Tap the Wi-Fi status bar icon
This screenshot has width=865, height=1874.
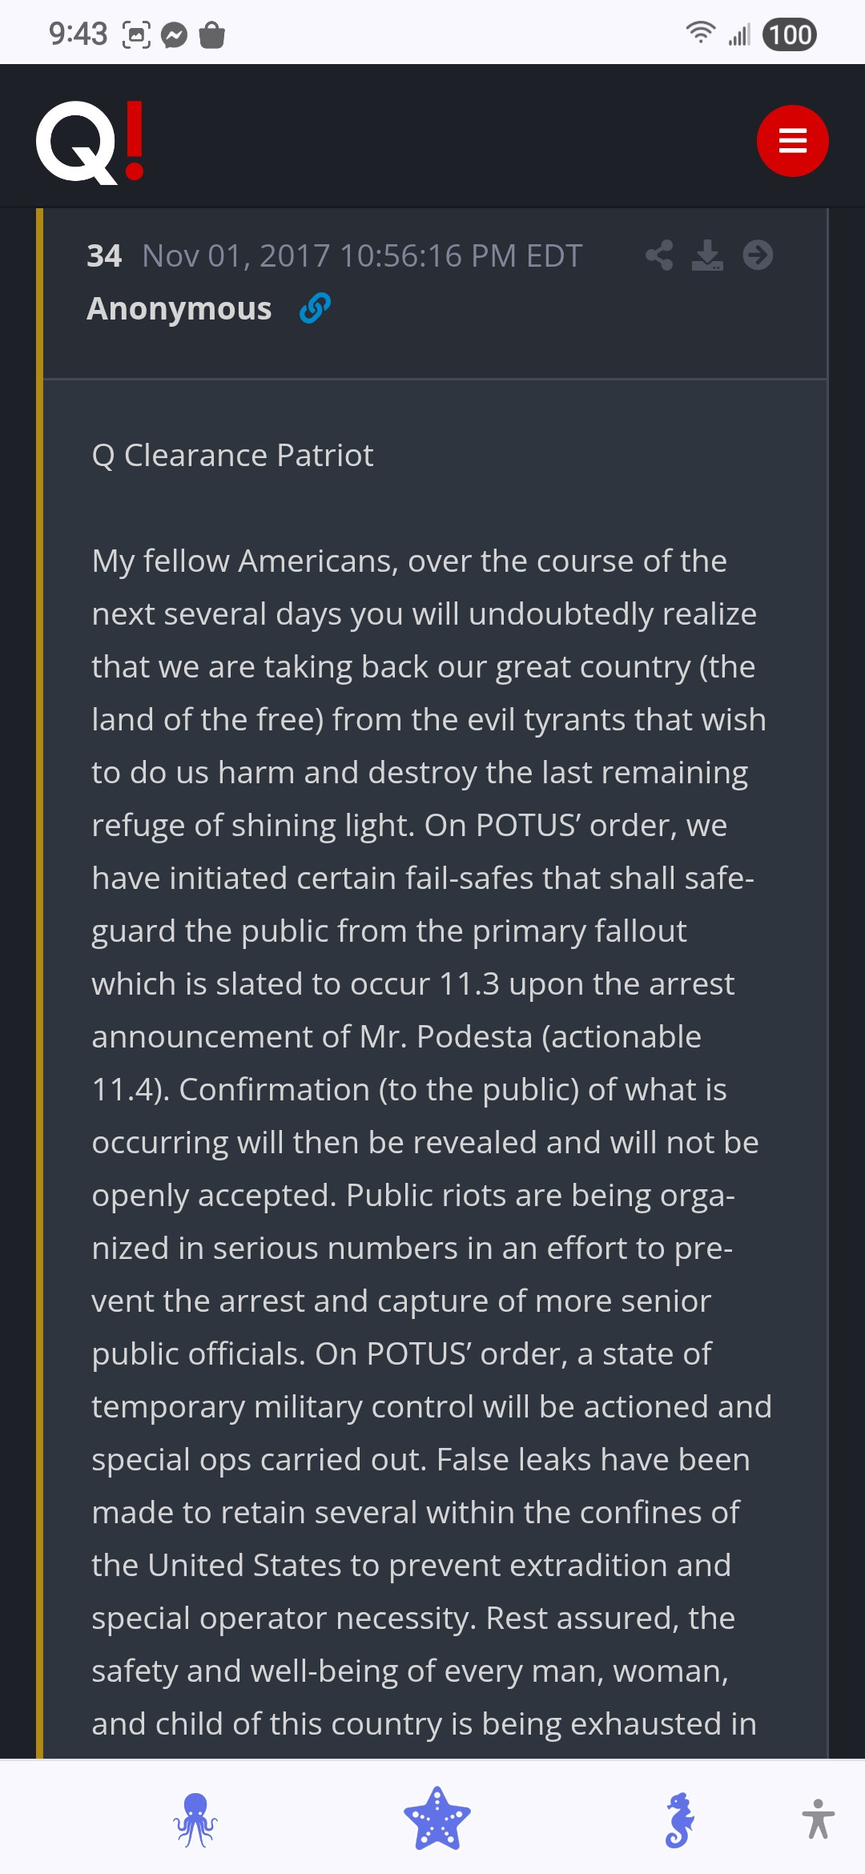point(700,34)
